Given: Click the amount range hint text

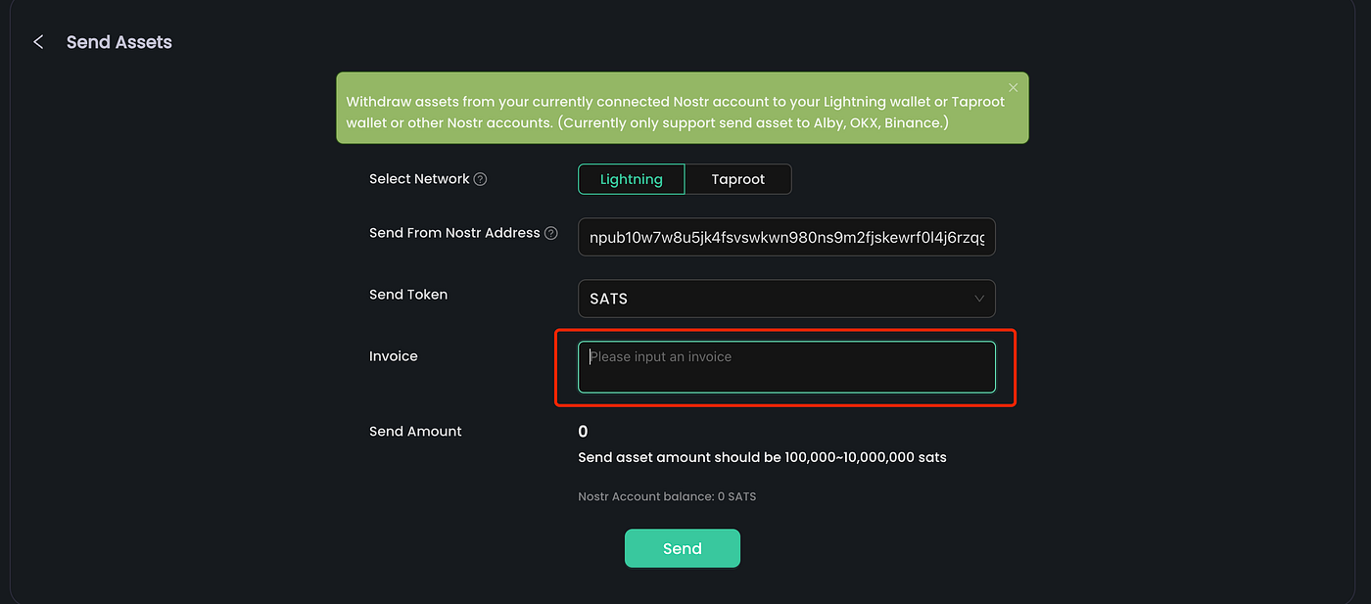Looking at the screenshot, I should [761, 457].
